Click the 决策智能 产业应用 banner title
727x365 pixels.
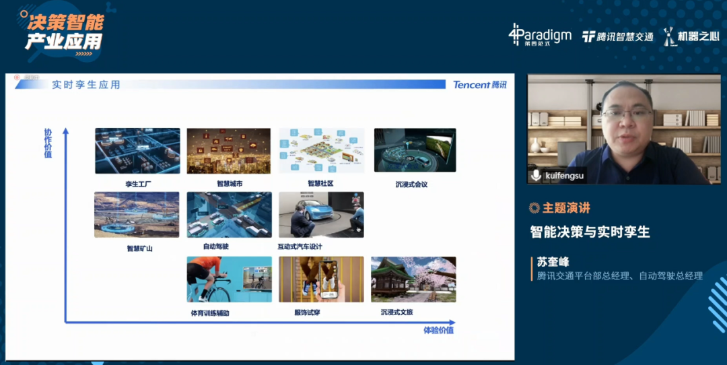(65, 32)
